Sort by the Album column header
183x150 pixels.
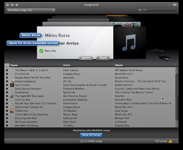pyautogui.click(x=144, y=65)
